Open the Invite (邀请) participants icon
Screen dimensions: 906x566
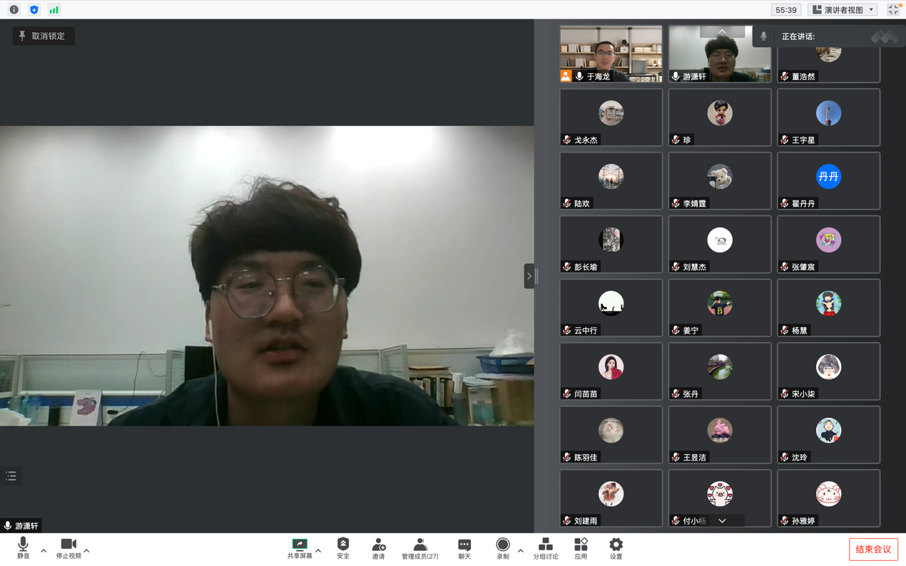pos(378,545)
